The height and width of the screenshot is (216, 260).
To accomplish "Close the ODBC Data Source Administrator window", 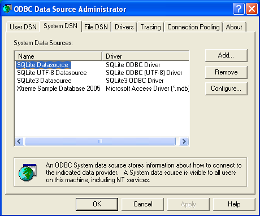I will coord(252,8).
